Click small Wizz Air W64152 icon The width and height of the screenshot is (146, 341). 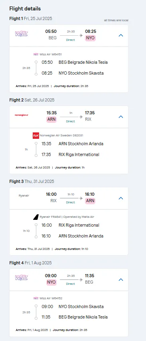[x=36, y=298]
